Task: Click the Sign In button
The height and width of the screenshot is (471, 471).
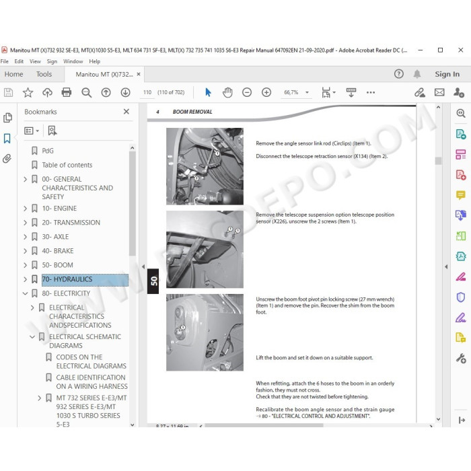Action: pos(447,74)
